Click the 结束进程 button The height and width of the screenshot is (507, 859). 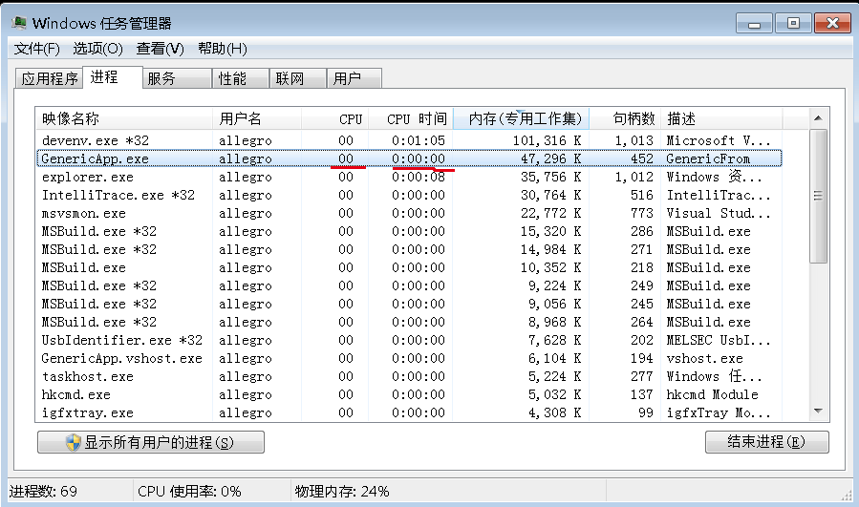pos(767,442)
